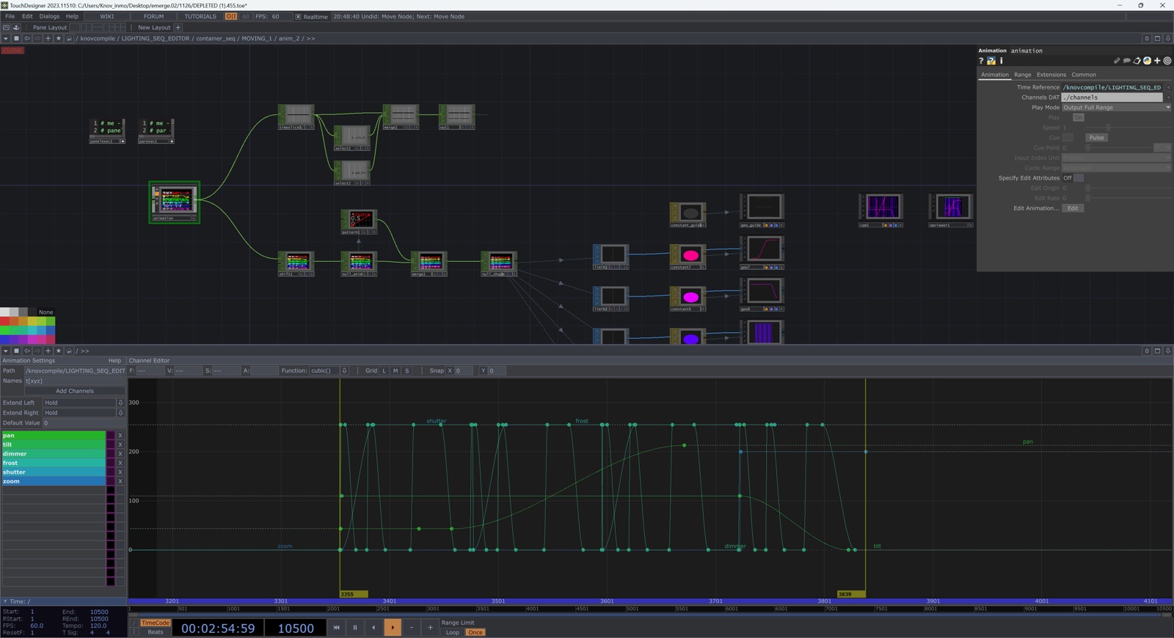Open operator help question mark icon
This screenshot has width=1174, height=638.
981,61
